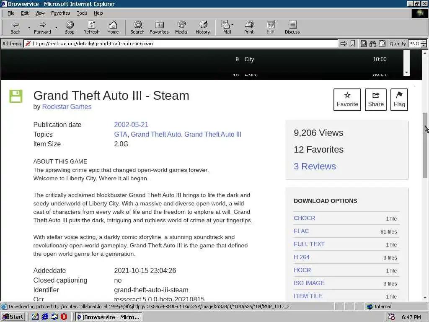Image resolution: width=429 pixels, height=322 pixels.
Task: Download the H.264 files option
Action: tap(302, 257)
